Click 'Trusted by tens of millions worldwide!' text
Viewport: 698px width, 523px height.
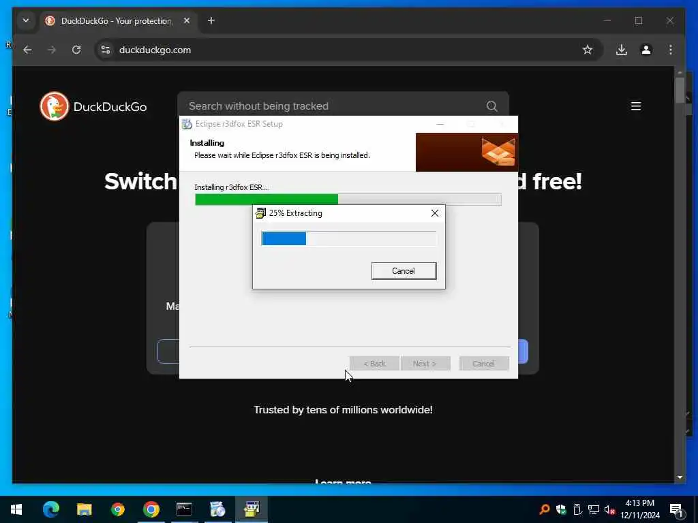(x=344, y=409)
